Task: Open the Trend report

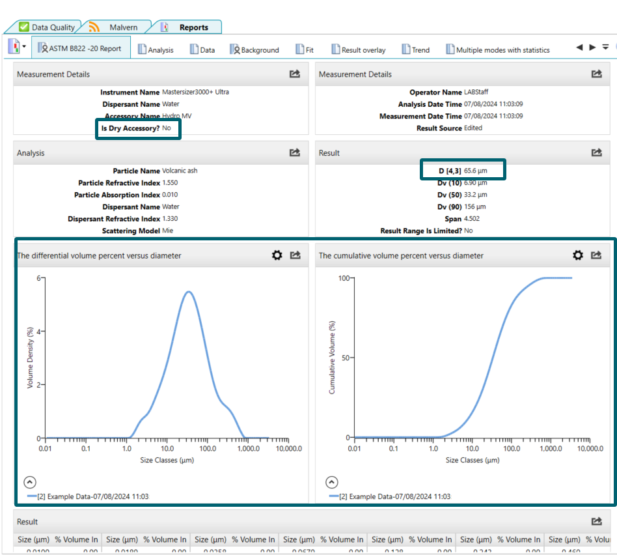Action: pos(415,50)
